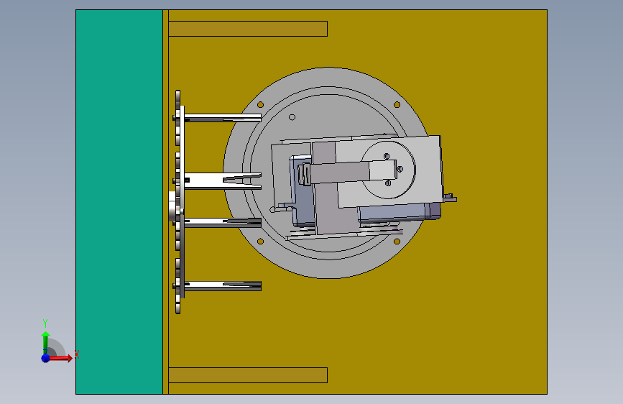
Task: Pick the bottom-left bolt hole on round flange
Action: [x=261, y=242]
